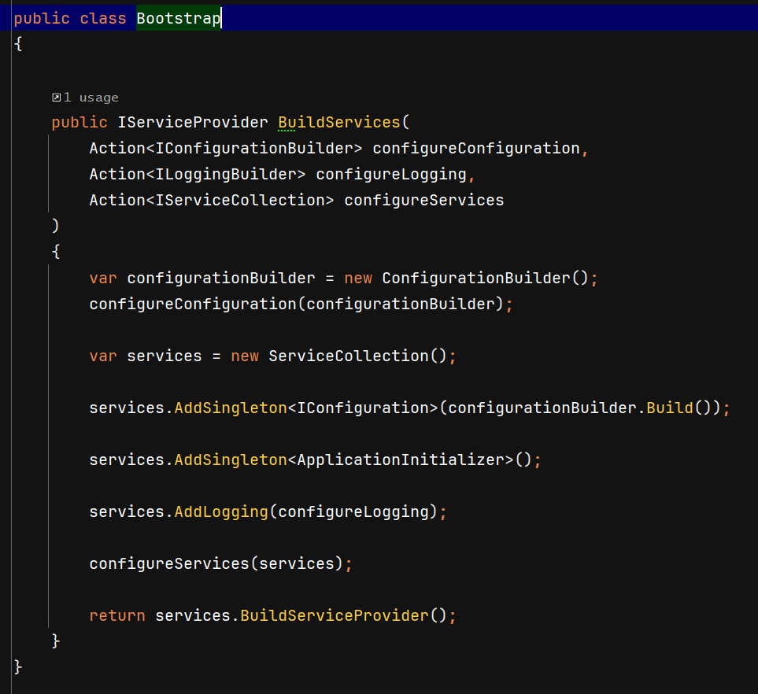
Task: Click the return keyword
Action: click(117, 615)
